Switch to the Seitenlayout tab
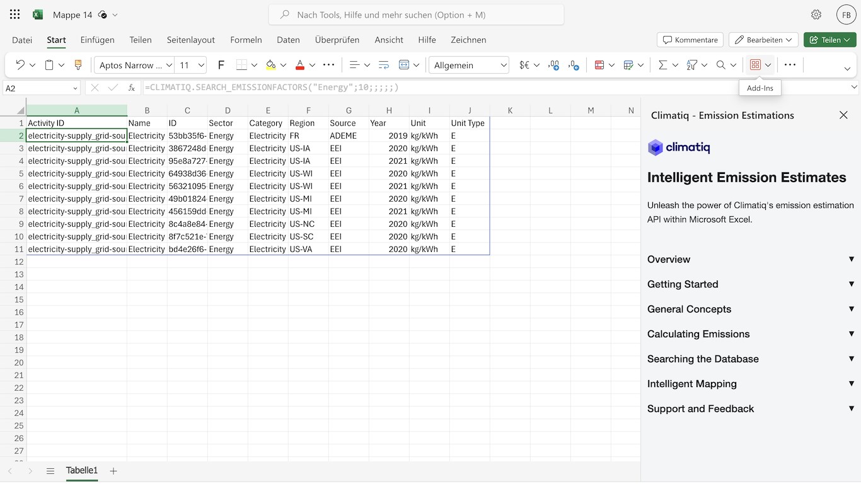This screenshot has height=484, width=861. pos(191,40)
